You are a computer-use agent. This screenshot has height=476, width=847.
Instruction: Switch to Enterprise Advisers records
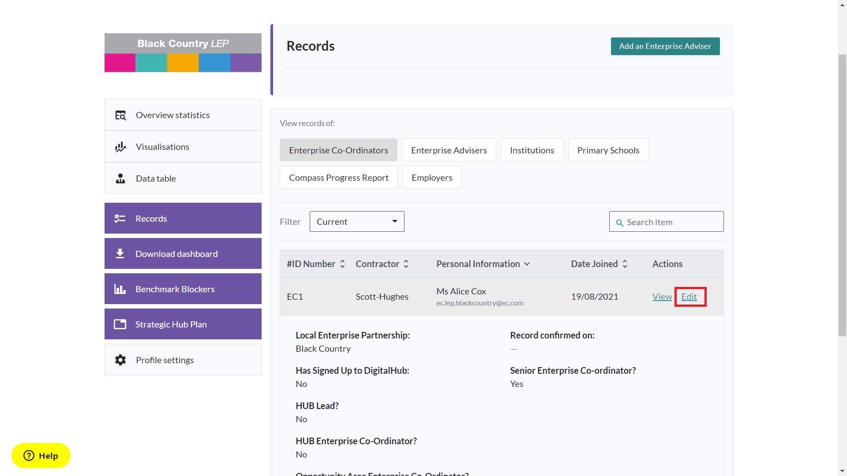449,150
